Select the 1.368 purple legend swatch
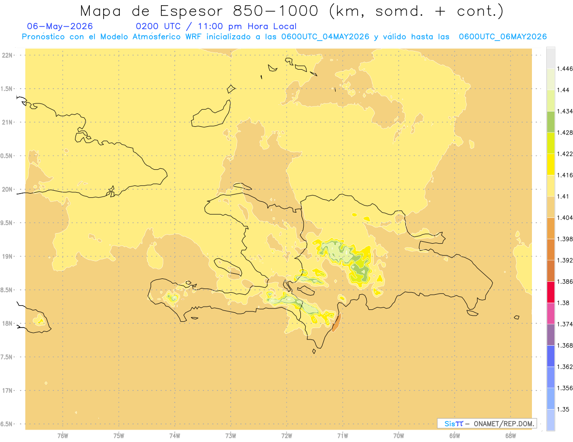 coord(551,335)
